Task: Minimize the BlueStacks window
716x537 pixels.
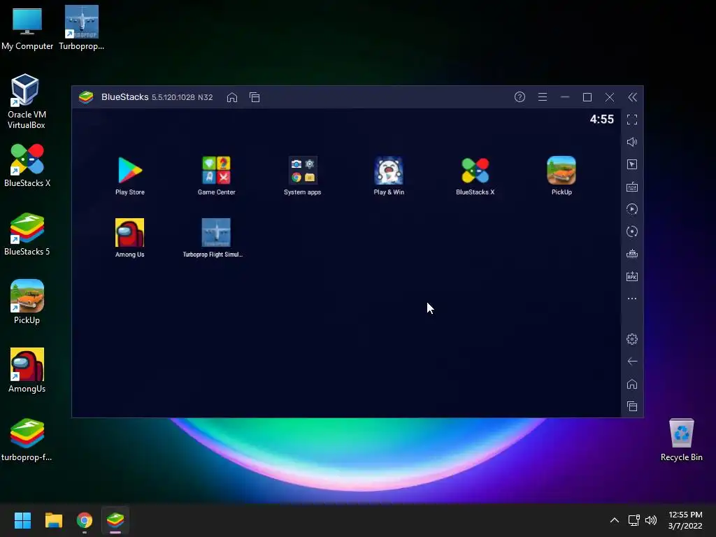Action: pos(565,97)
